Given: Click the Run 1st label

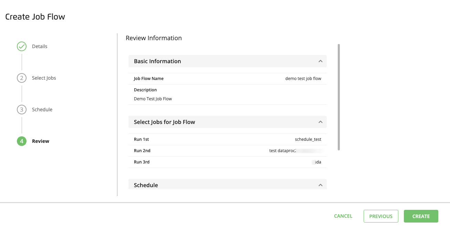Looking at the screenshot, I should click(x=142, y=139).
